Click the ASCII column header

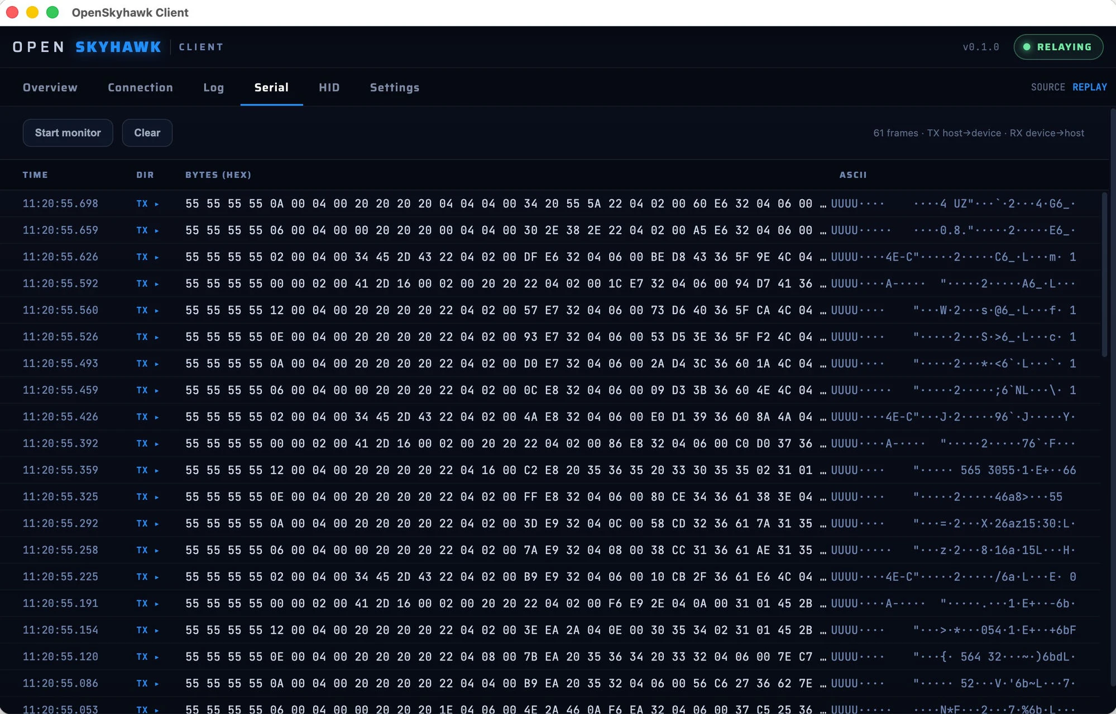(852, 175)
